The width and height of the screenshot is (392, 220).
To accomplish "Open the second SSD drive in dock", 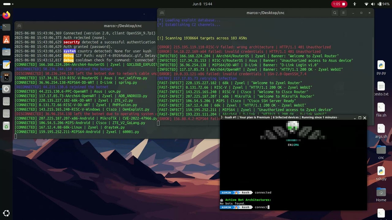I will [6, 114].
